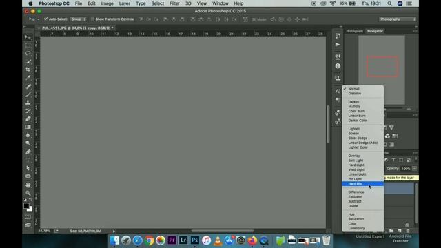This screenshot has height=248, width=441.
Task: Select the Eraser tool
Action: (28, 119)
